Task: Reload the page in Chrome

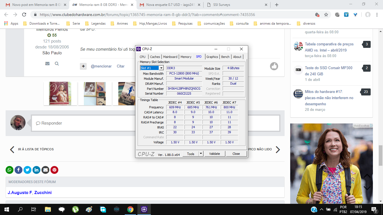Action: 24,15
